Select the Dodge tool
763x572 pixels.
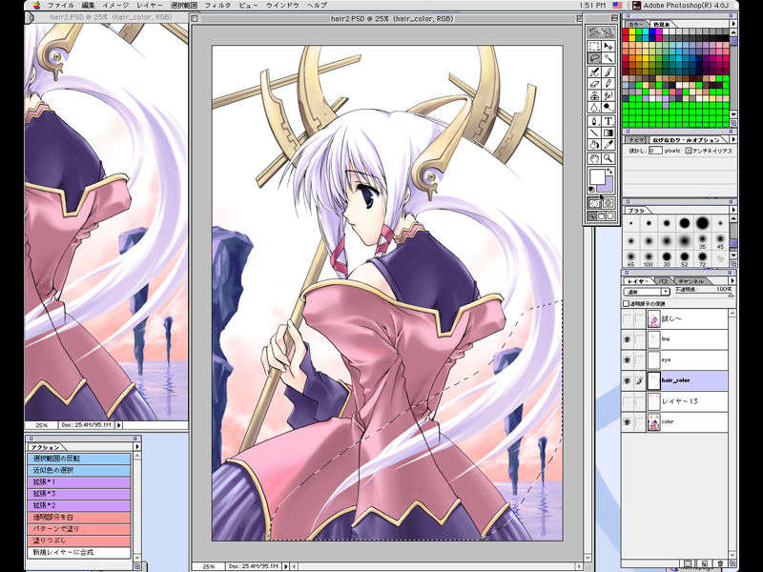(x=608, y=108)
